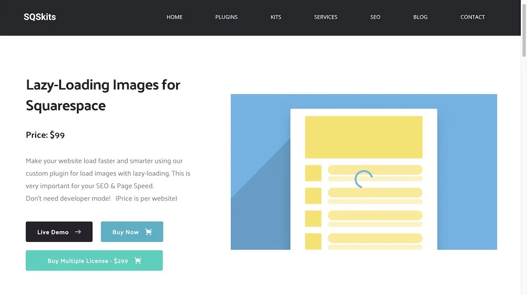Click the cart icon on Buy Now
Screen dimensions: 527x295
pos(148,231)
